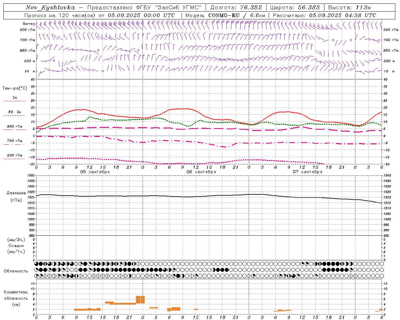Image resolution: width=400 pixels, height=320 pixels.
Task: Click the tallest orange convective cloud bar
Action: 140,300
